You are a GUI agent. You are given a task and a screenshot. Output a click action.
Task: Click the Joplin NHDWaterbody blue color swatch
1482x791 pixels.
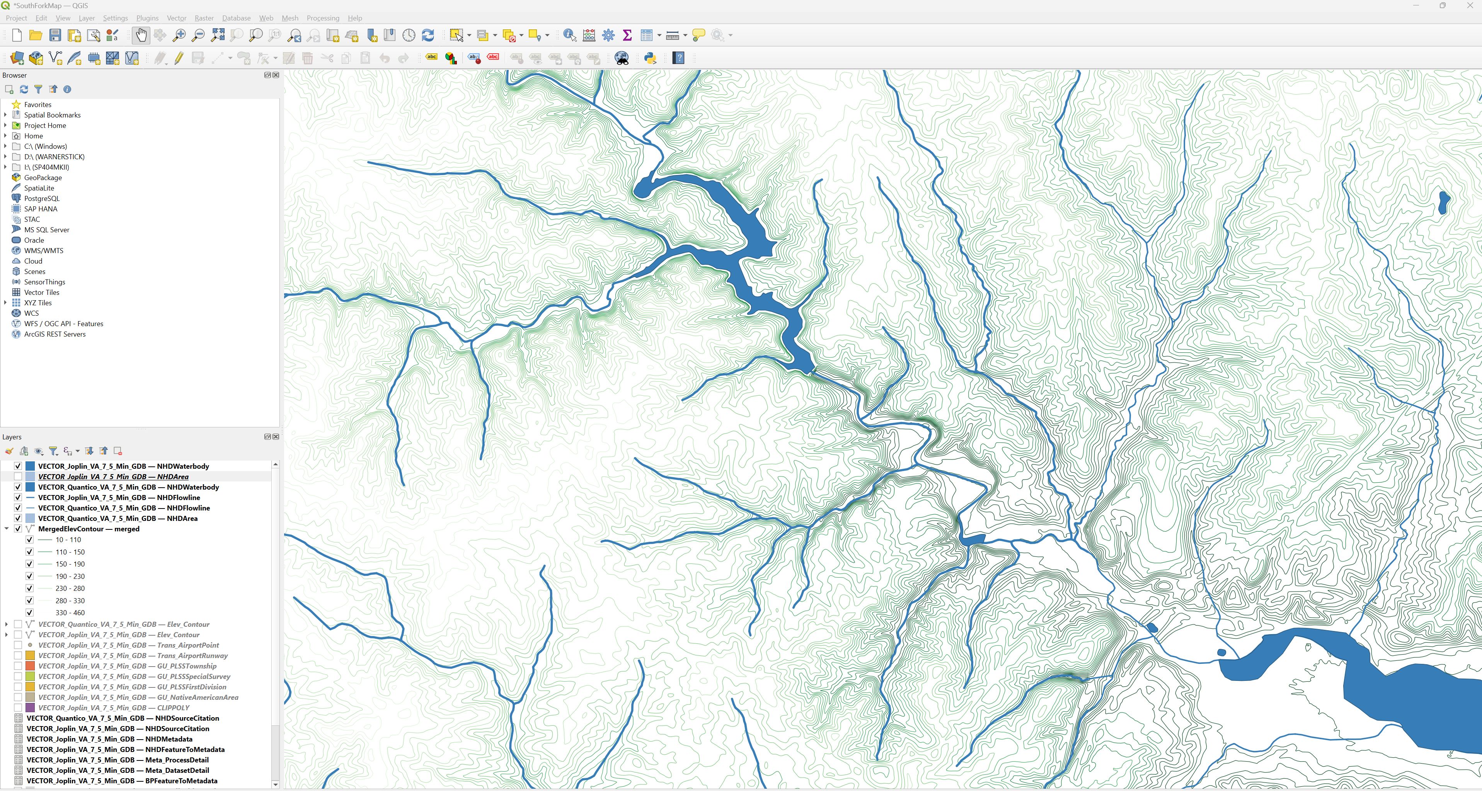[x=31, y=466]
